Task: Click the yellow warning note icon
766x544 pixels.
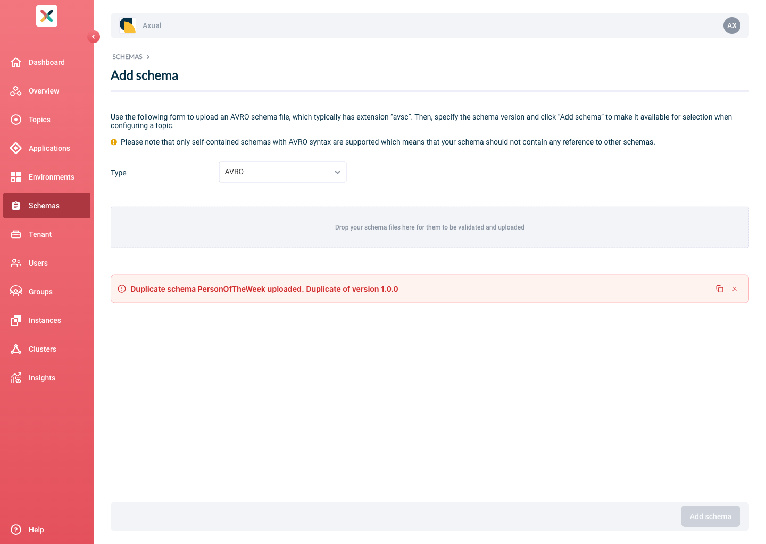Action: (114, 142)
